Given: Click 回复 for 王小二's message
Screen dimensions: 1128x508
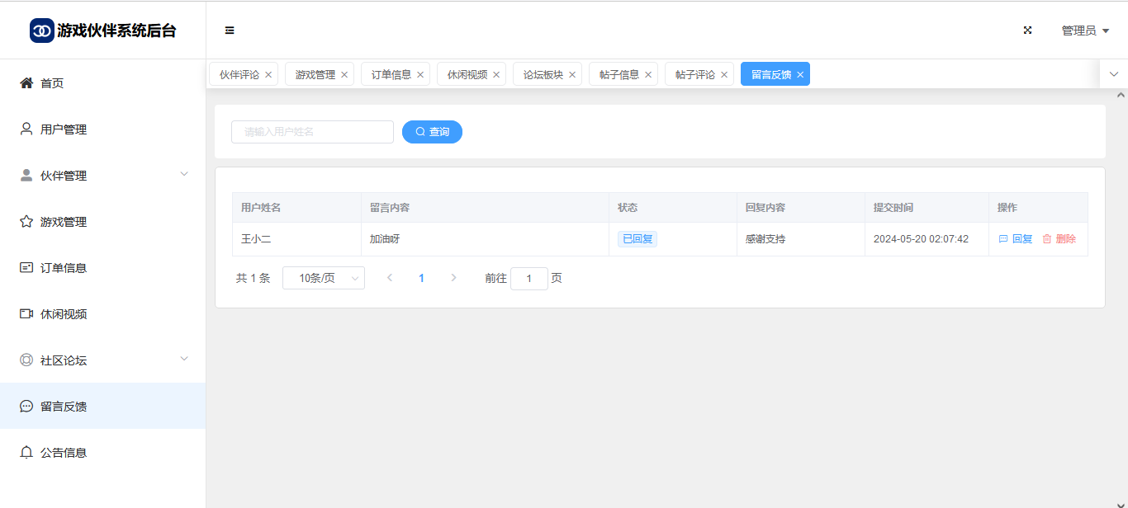Looking at the screenshot, I should point(1016,239).
